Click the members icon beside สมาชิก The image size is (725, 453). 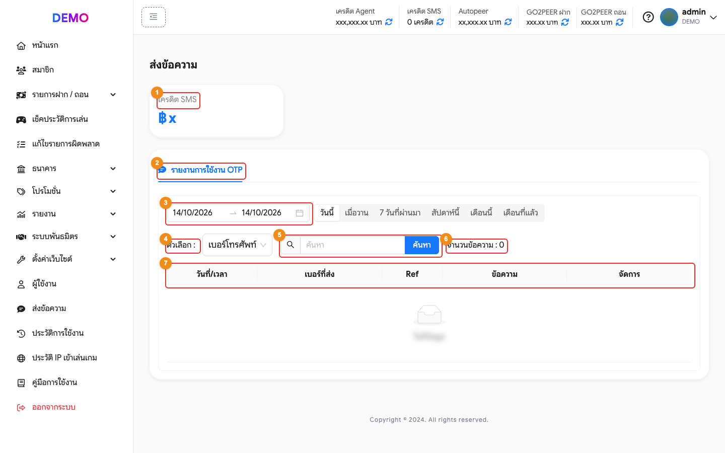tap(21, 70)
